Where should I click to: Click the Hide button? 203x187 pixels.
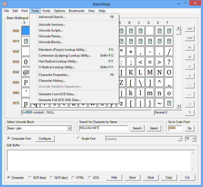pos(114,177)
